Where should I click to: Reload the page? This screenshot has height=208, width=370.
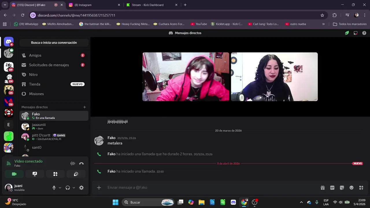pos(23,15)
